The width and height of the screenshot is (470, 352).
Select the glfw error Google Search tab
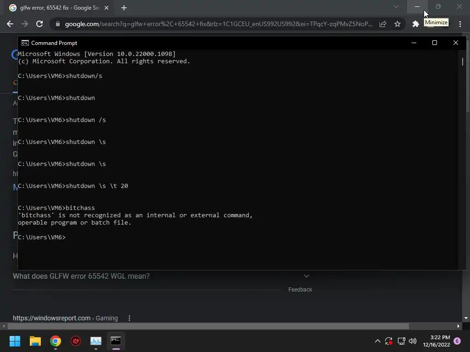point(59,8)
